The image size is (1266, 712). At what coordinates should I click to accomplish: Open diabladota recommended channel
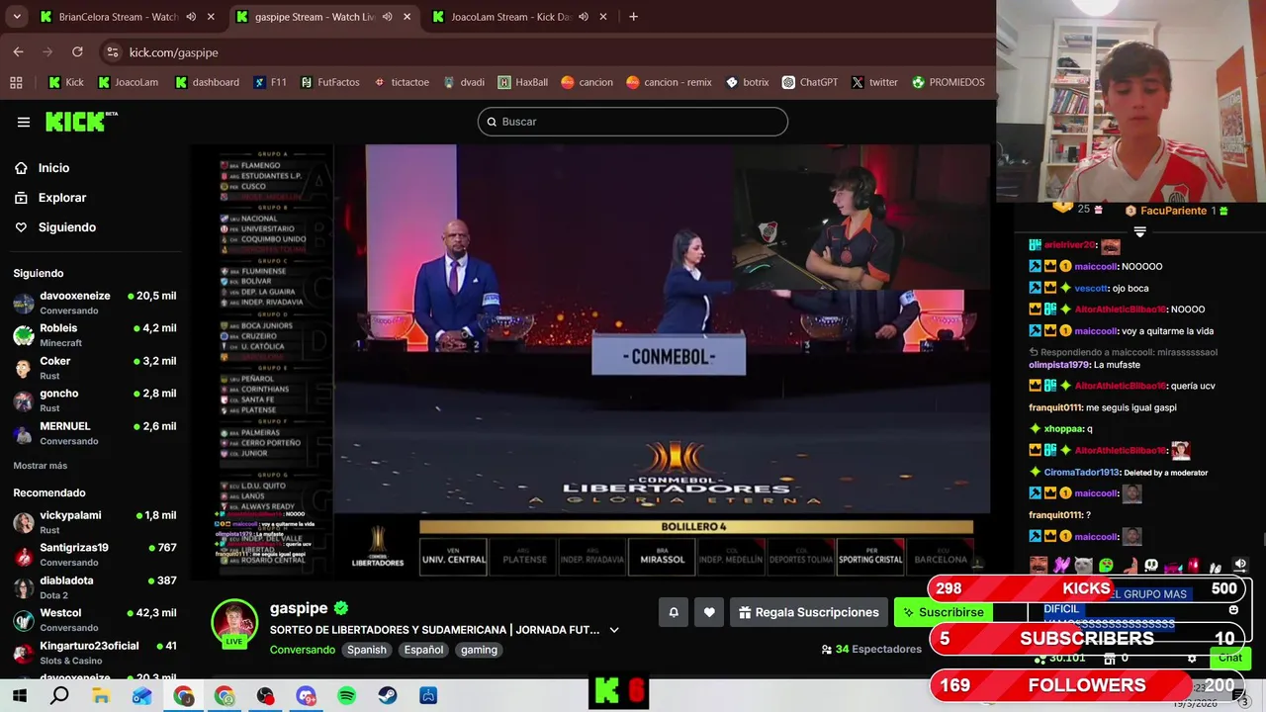(95, 587)
